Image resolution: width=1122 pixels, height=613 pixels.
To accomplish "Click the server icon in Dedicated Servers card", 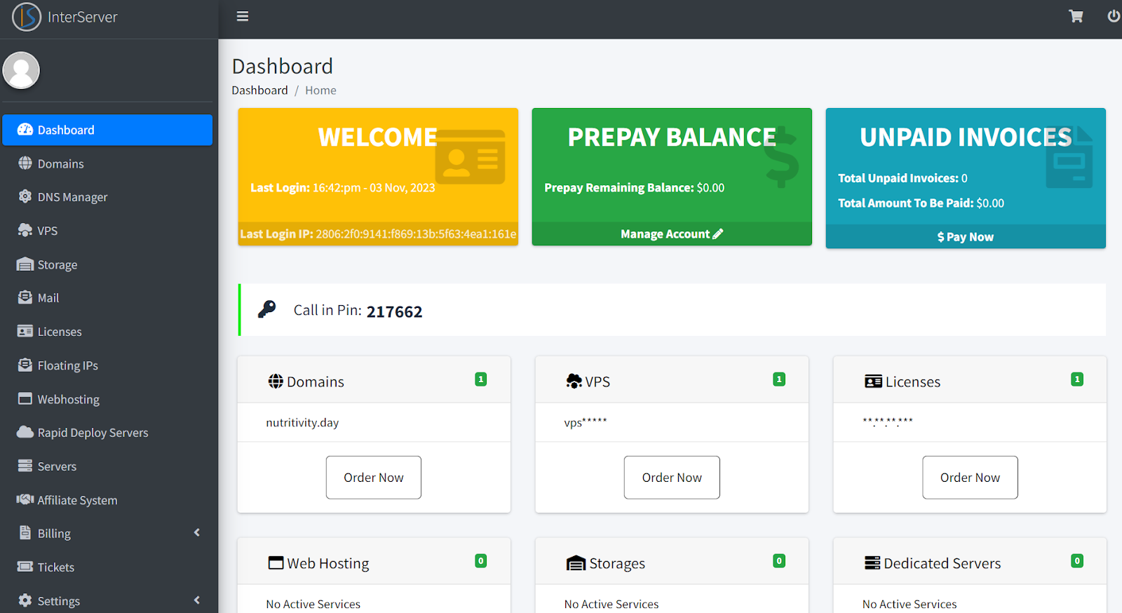I will pos(872,563).
